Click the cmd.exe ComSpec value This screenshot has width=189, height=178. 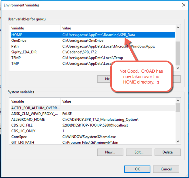(89, 137)
